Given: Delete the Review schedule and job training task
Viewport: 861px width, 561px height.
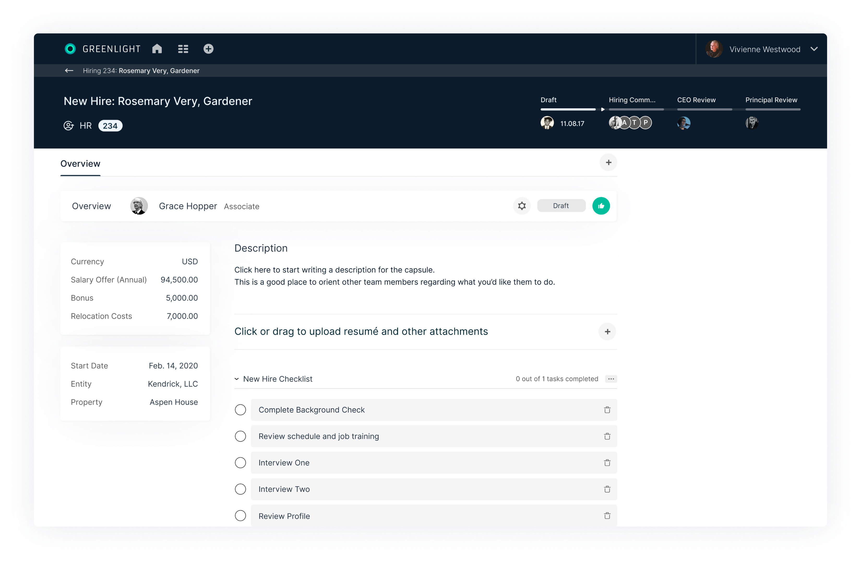Looking at the screenshot, I should [607, 436].
